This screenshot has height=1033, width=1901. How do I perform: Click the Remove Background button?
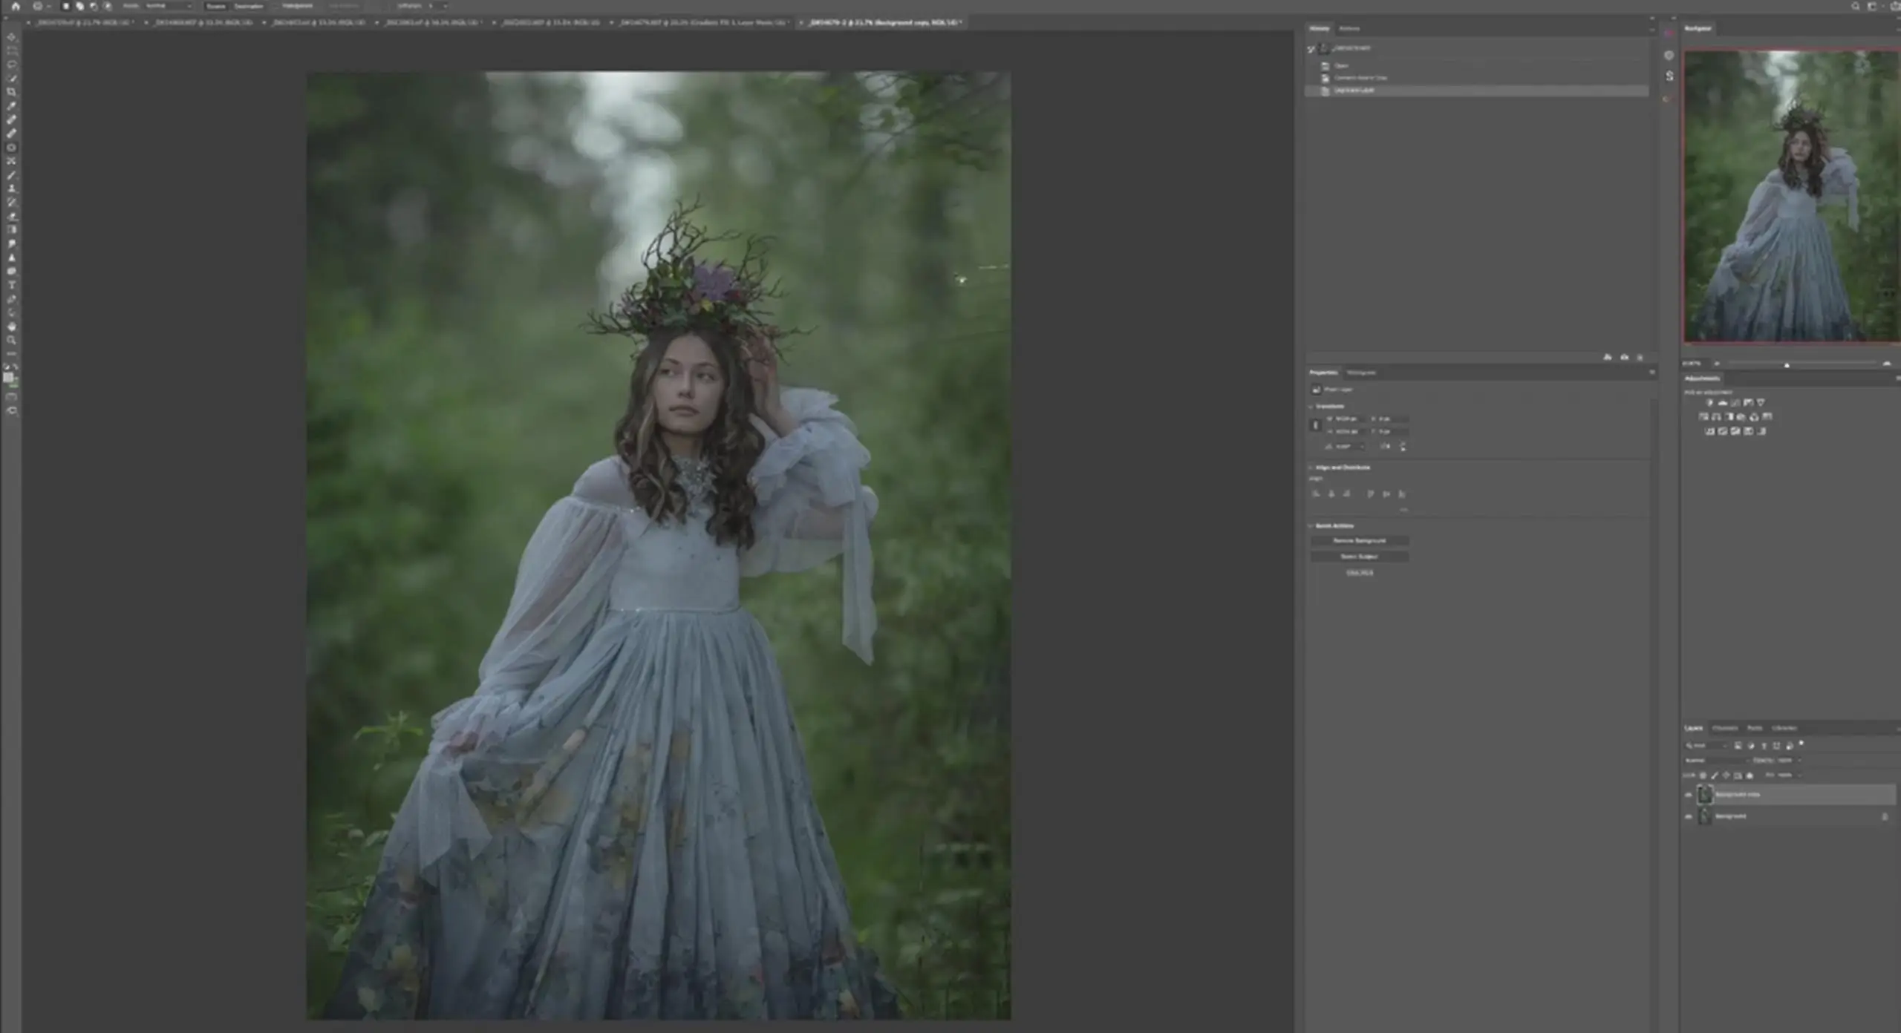[x=1360, y=540]
